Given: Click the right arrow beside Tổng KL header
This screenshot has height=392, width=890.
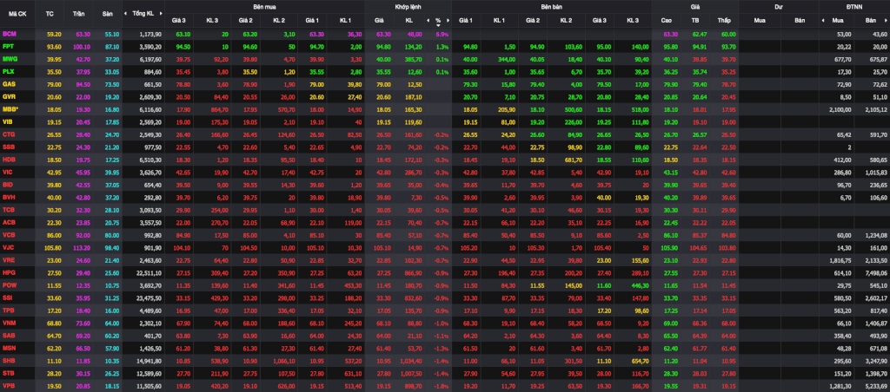Looking at the screenshot, I should (x=161, y=13).
